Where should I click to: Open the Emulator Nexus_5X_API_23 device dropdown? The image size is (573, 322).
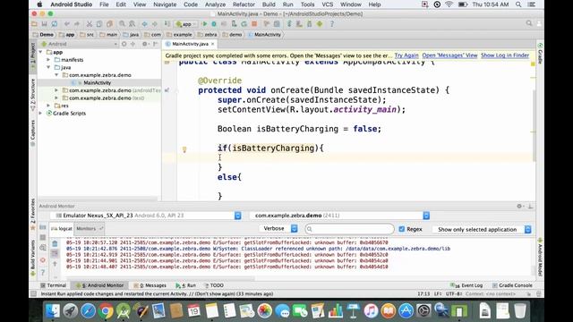[146, 216]
